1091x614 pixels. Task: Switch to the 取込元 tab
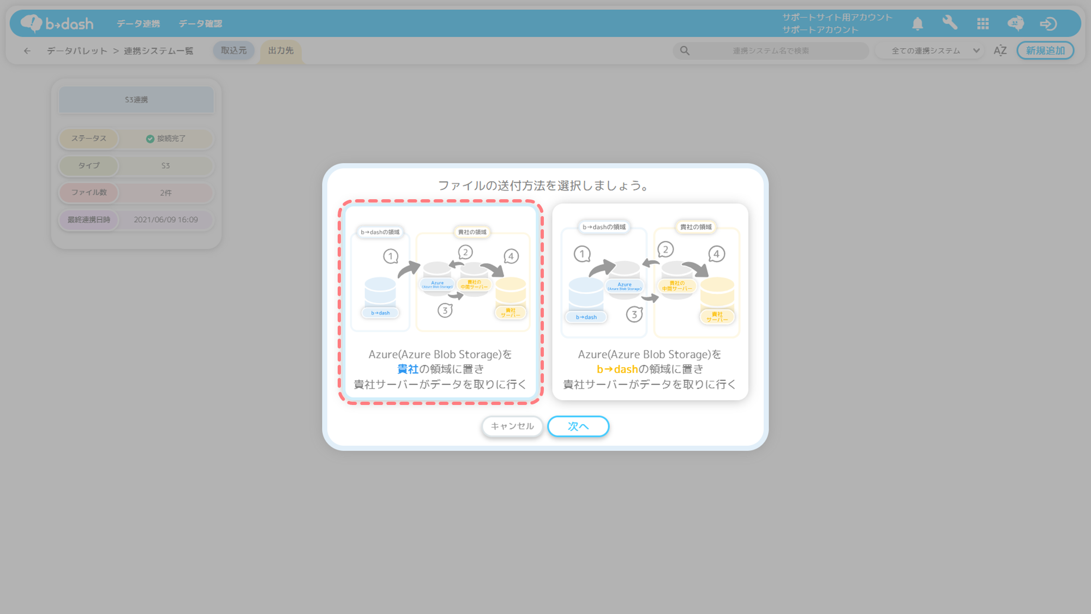click(233, 50)
